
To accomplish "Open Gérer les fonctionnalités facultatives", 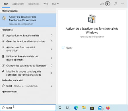I will point(28,41).
